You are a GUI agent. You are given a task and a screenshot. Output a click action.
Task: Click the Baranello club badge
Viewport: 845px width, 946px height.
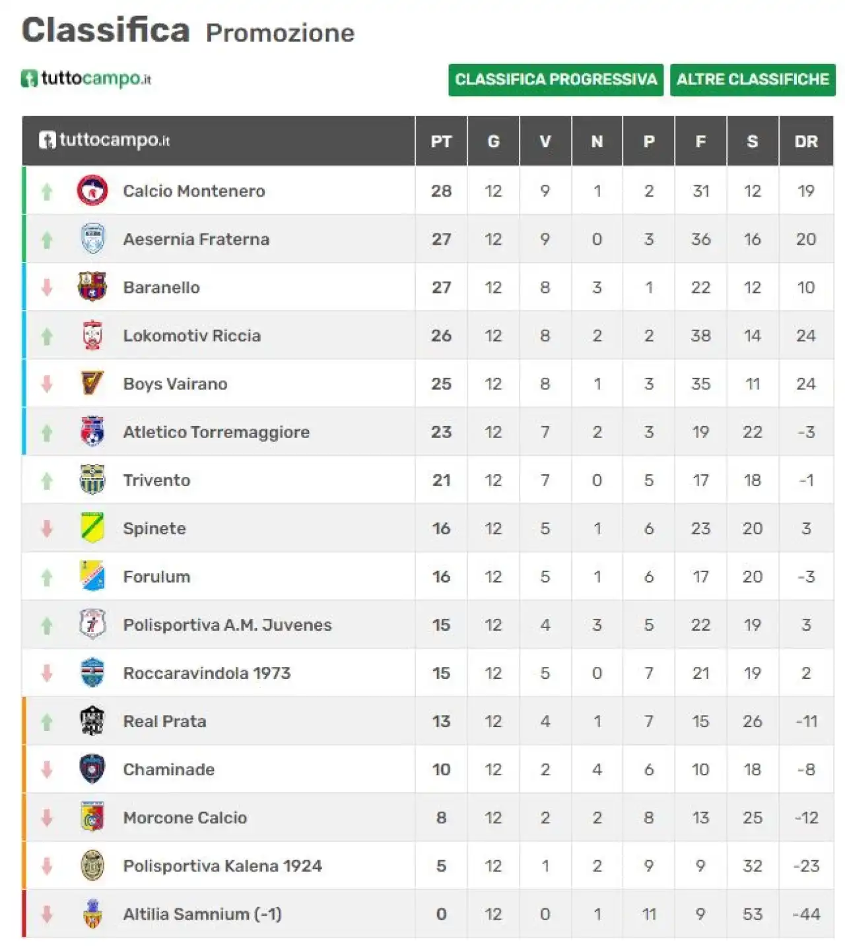92,287
